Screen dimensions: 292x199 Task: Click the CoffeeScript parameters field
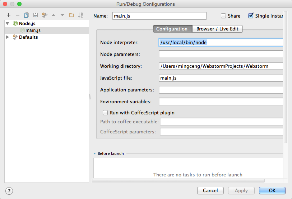click(222, 132)
